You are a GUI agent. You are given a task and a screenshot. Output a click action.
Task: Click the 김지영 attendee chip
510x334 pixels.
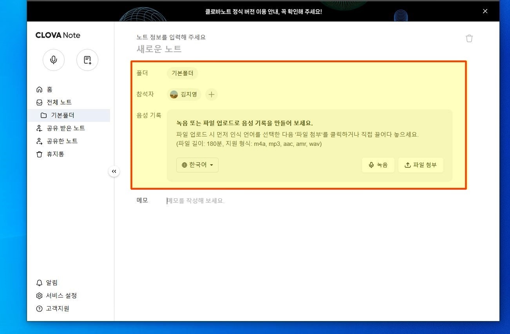(184, 94)
